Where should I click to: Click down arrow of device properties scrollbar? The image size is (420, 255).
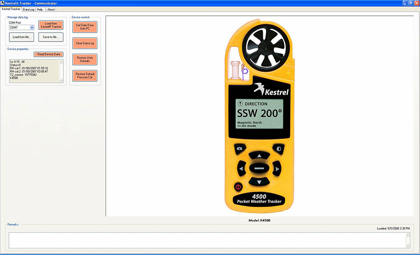point(61,80)
